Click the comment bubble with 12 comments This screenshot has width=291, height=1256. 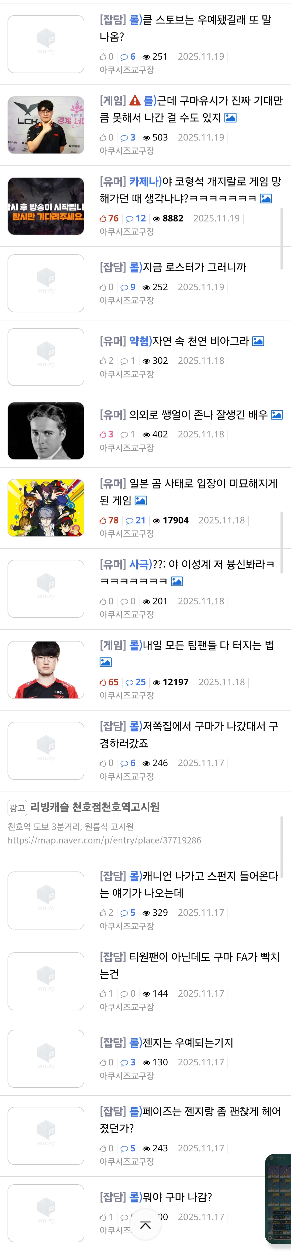[x=129, y=218]
